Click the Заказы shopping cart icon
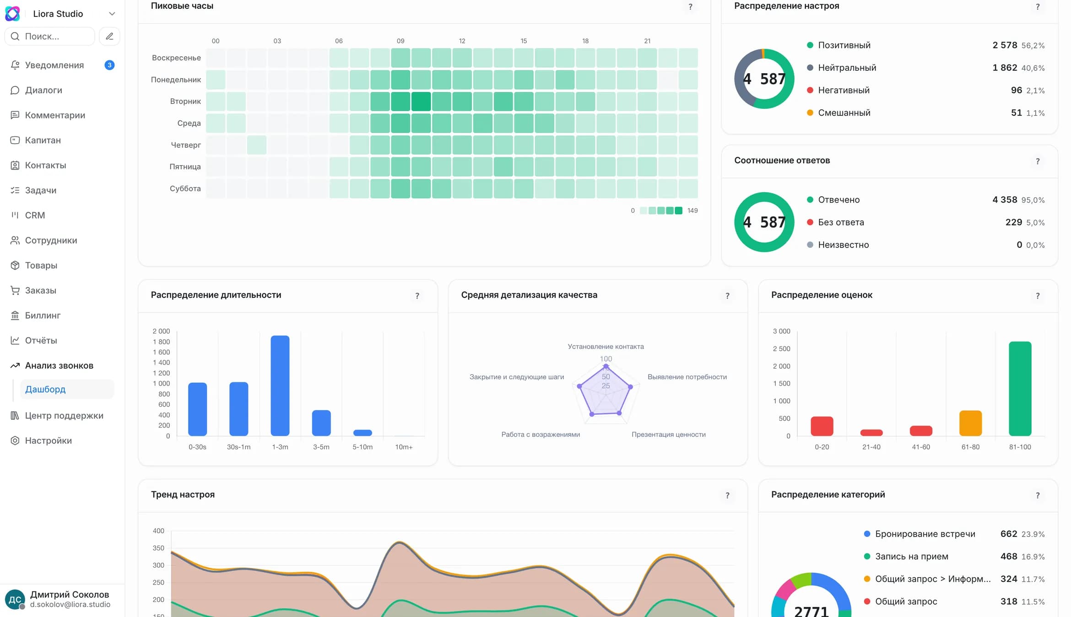 click(x=15, y=290)
